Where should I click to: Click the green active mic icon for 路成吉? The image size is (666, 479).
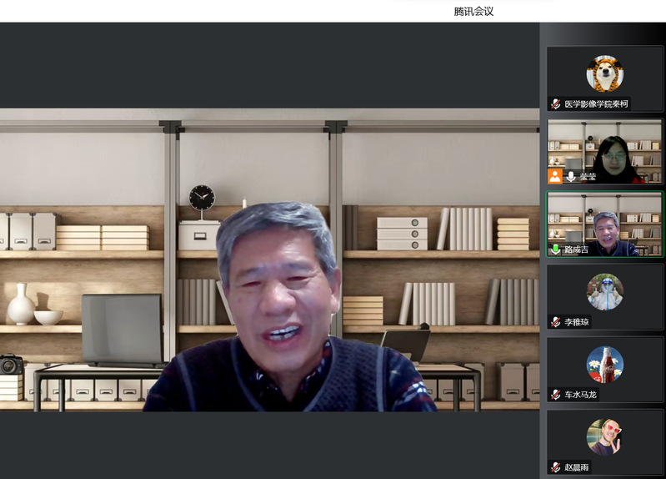pos(555,250)
